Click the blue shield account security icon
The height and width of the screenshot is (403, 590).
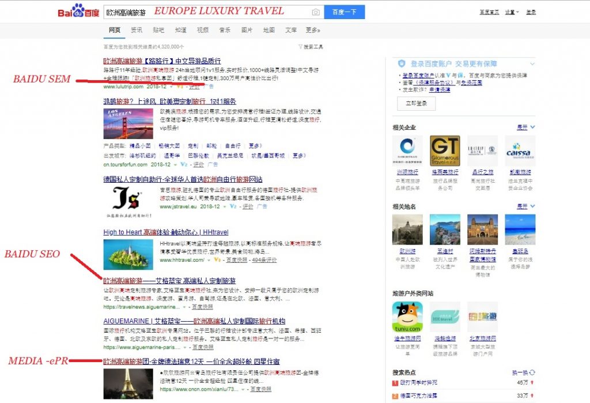pyautogui.click(x=403, y=63)
